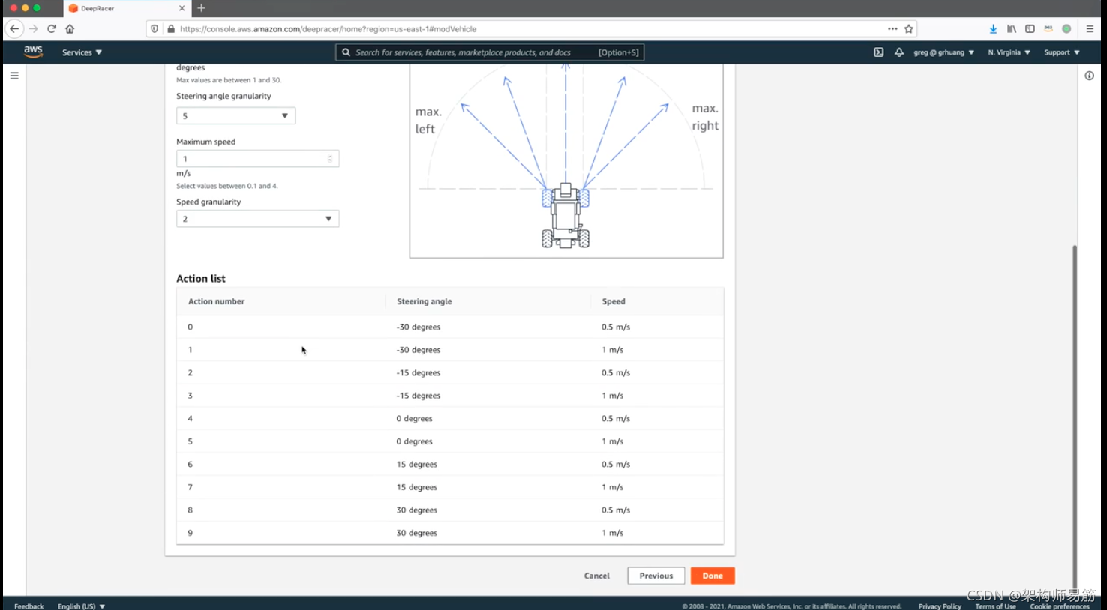This screenshot has height=610, width=1107.
Task: Click action 5 speed cell
Action: 612,441
